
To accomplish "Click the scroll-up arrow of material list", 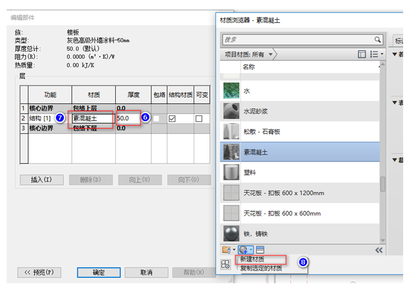I will pos(382,64).
